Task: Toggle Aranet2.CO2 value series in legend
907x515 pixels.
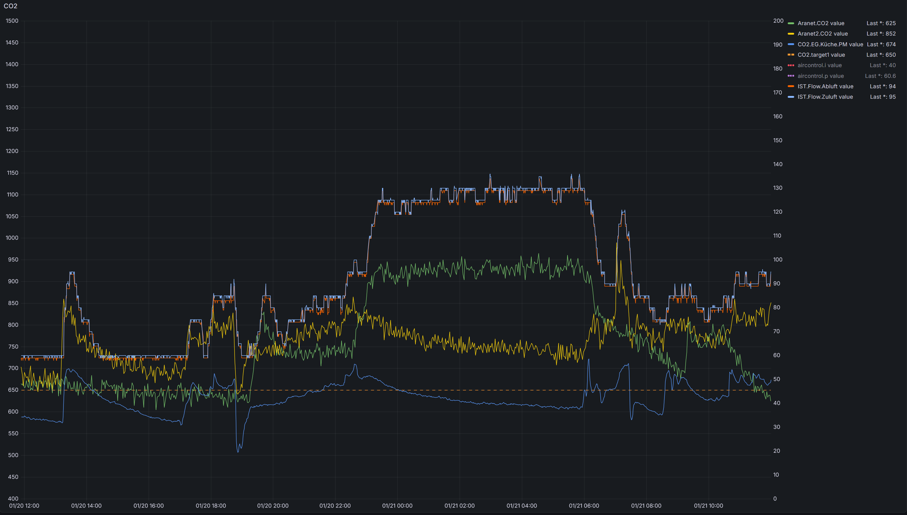Action: click(822, 34)
